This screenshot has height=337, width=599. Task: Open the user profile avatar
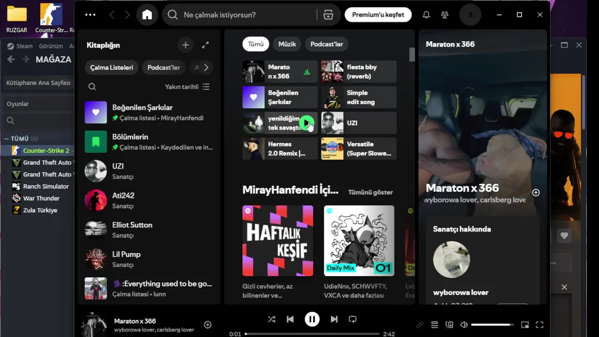point(470,15)
